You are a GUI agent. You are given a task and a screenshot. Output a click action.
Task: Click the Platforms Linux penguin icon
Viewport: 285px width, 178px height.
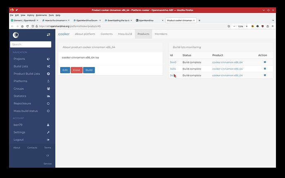(x=48, y=81)
